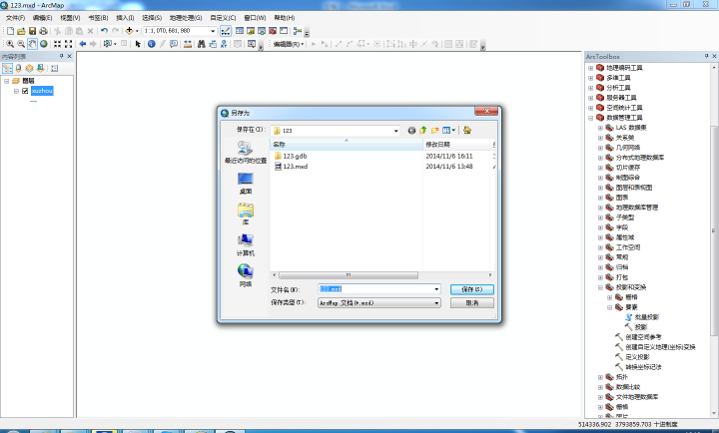Click the Cancel button in dialog

click(x=471, y=303)
